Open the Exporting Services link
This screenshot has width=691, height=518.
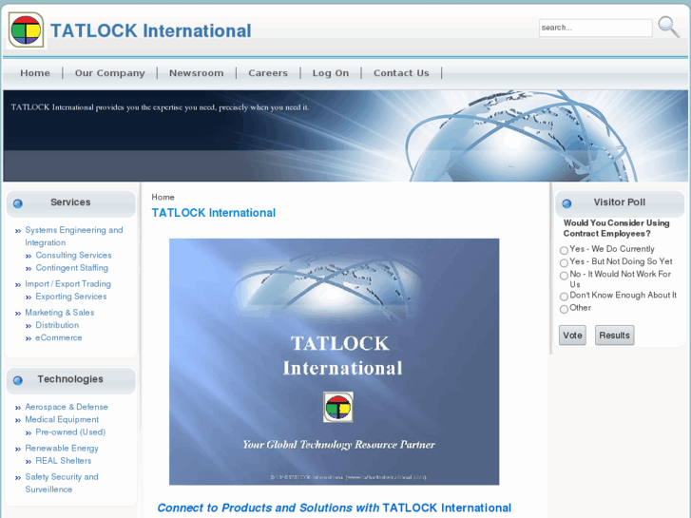coord(71,297)
